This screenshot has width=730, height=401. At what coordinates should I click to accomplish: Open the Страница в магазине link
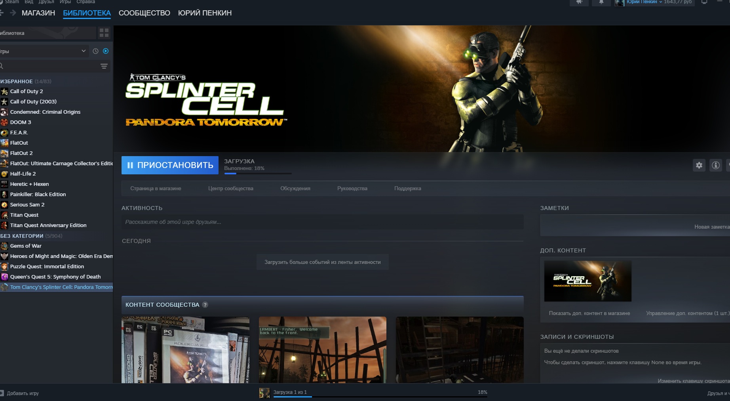coord(156,189)
